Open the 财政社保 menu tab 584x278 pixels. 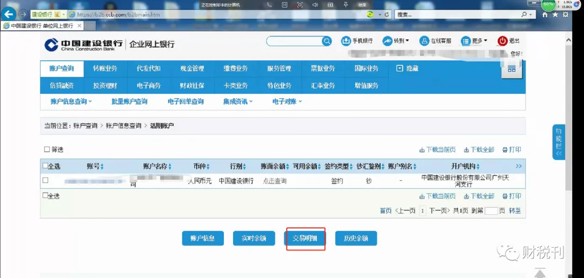pyautogui.click(x=192, y=85)
